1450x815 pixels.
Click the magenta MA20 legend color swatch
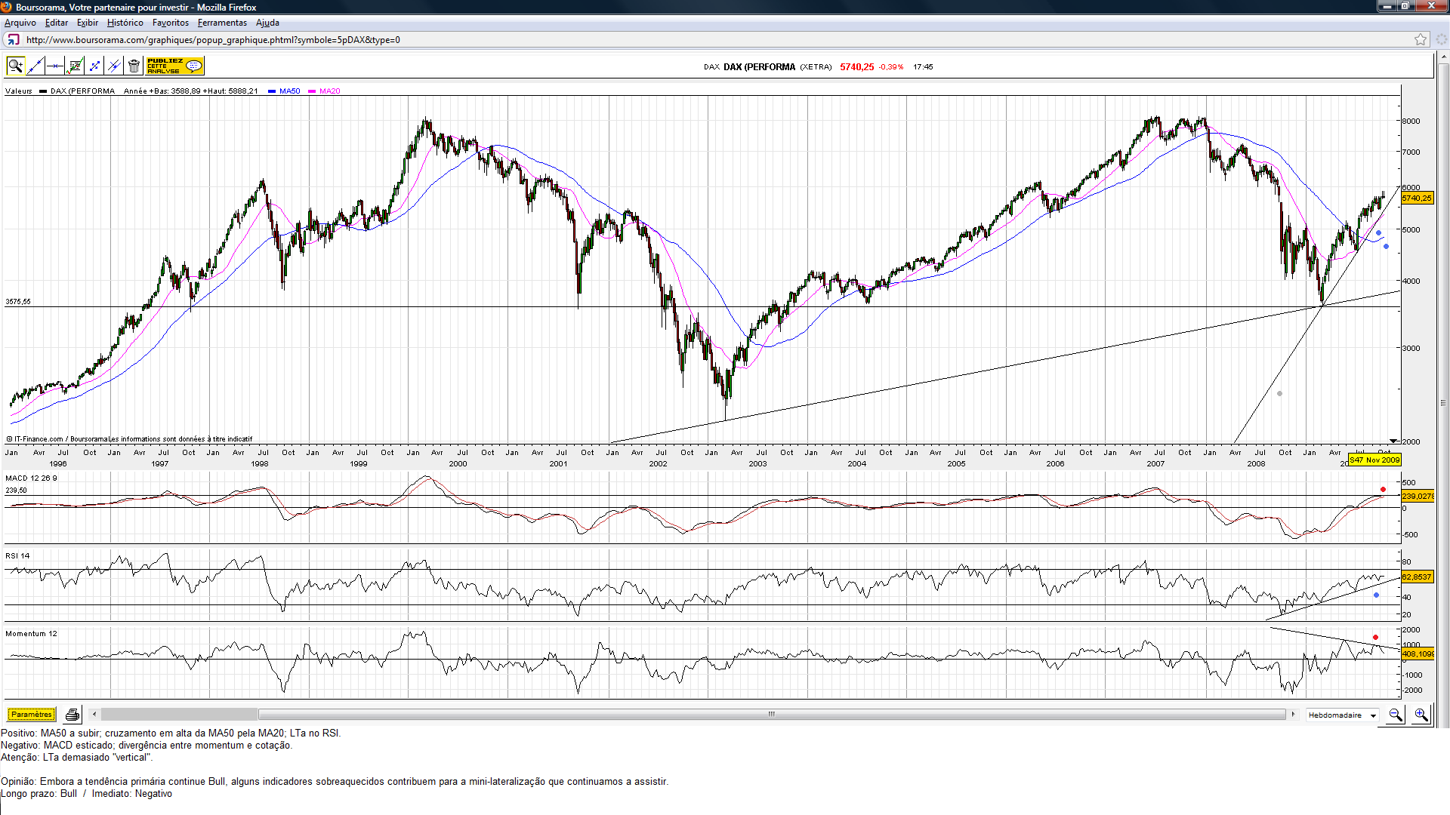click(x=312, y=91)
